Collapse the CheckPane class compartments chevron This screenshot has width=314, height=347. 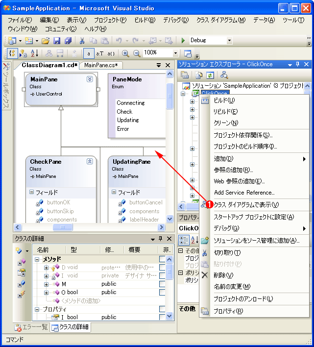coord(90,161)
